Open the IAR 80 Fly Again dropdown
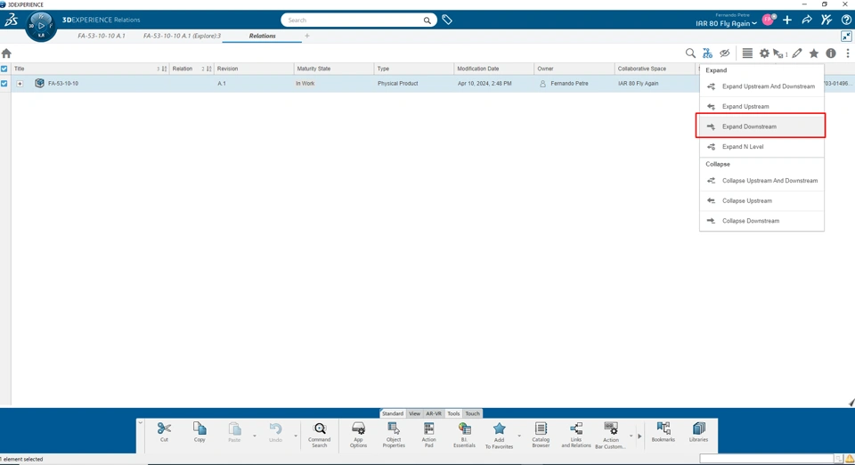 point(726,23)
